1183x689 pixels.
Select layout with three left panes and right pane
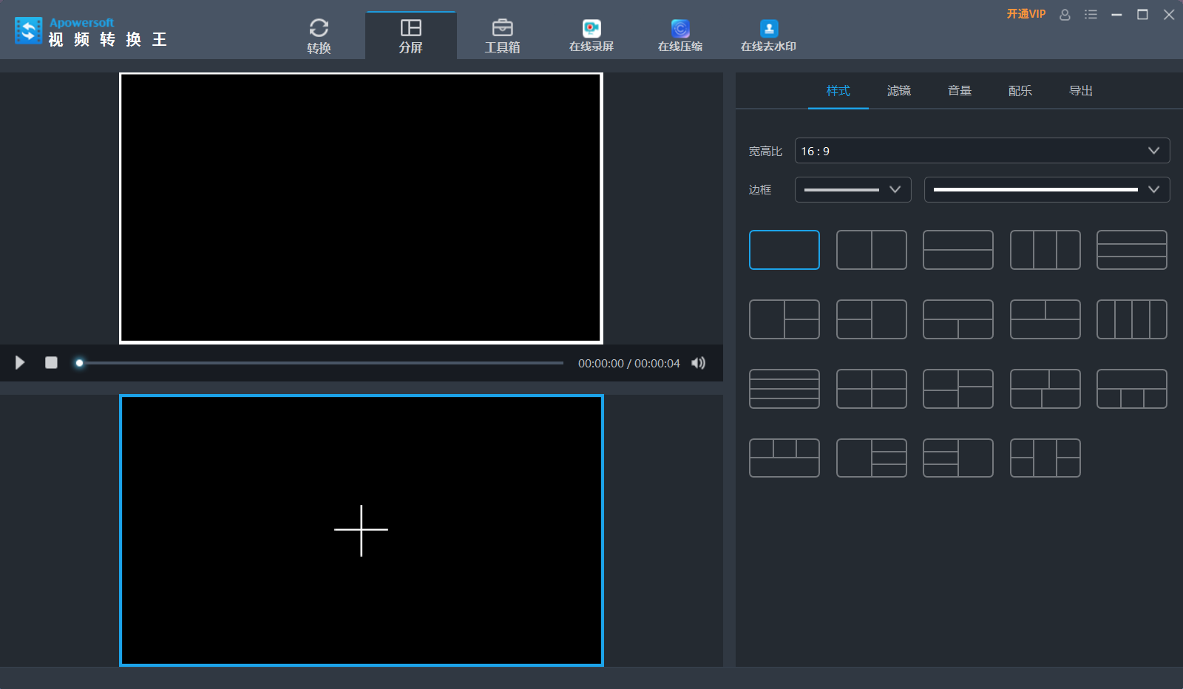(x=958, y=458)
